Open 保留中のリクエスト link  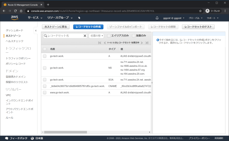pos(17,82)
